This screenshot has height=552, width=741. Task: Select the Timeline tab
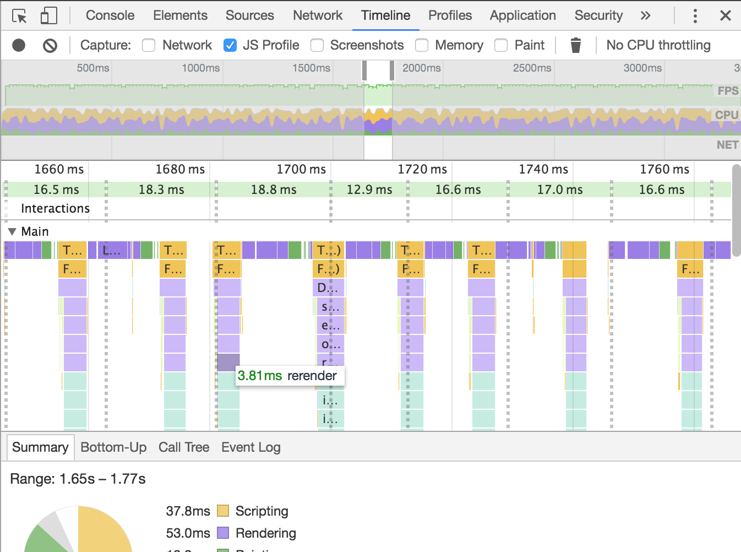[386, 15]
